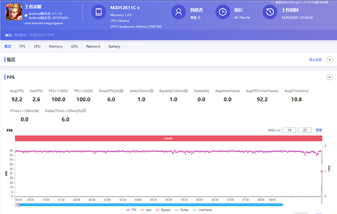Screen dimensions: 337x214
Task: Toggle the FPS series in legend
Action: point(131,210)
